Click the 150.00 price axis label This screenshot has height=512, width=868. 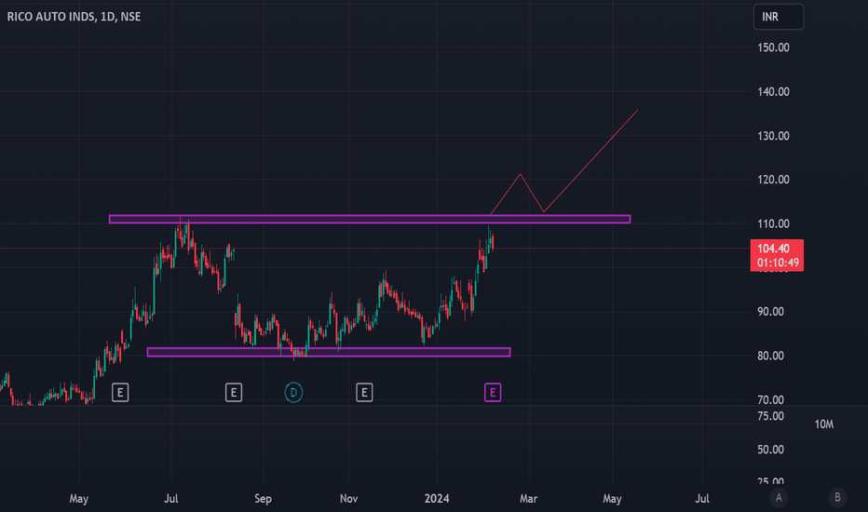pyautogui.click(x=773, y=47)
